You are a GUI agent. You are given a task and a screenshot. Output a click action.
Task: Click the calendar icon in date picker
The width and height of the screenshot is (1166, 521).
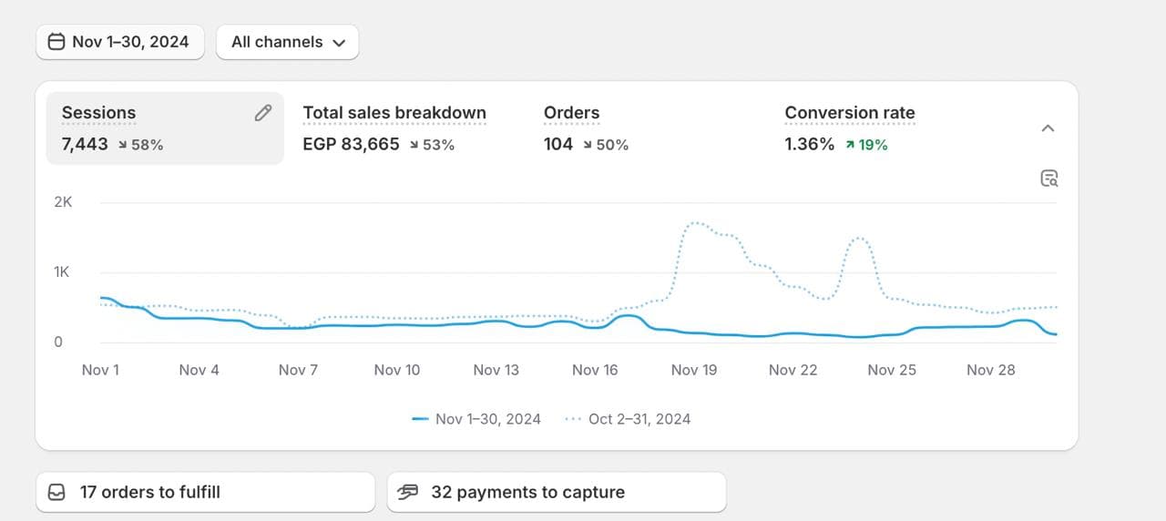[56, 42]
